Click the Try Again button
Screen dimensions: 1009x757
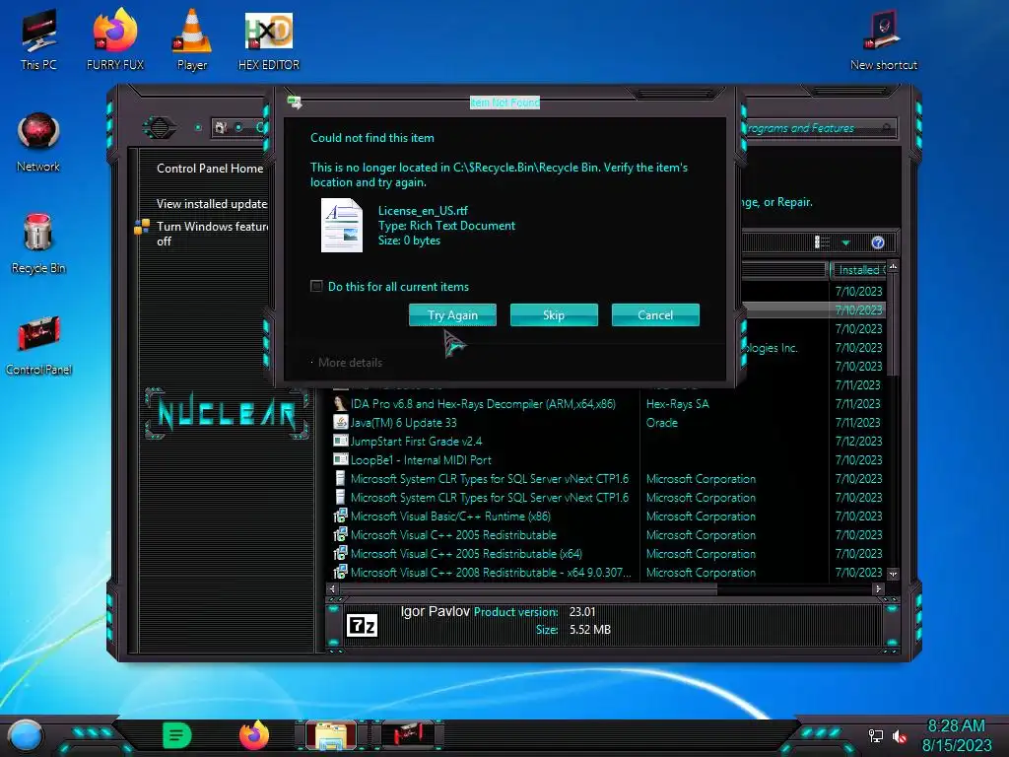452,314
